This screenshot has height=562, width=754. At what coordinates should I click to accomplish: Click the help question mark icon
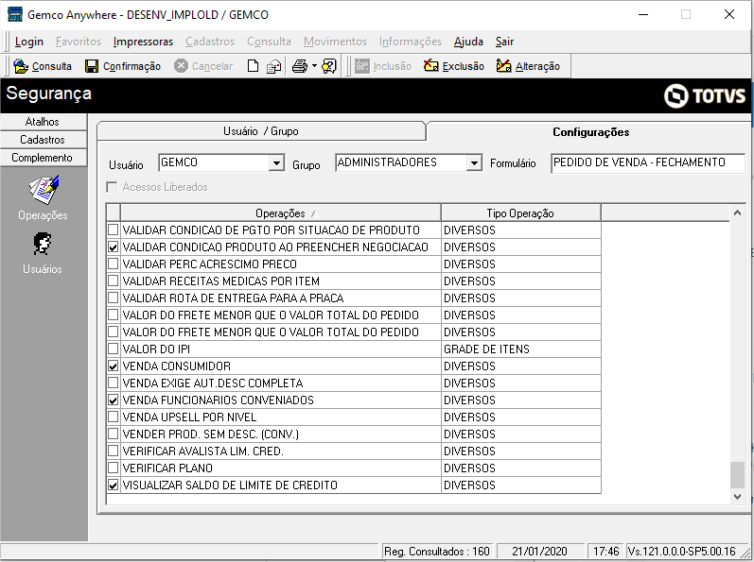point(329,66)
